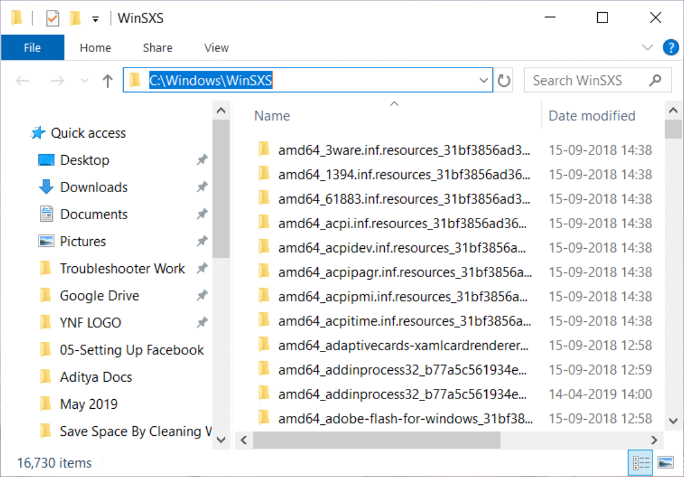Go up one folder level with Up arrow
The height and width of the screenshot is (477, 684).
[x=107, y=81]
